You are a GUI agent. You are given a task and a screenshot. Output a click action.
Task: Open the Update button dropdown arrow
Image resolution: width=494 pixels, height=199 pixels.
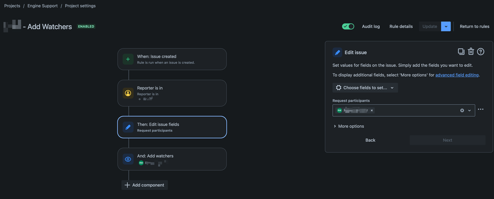coord(446,26)
